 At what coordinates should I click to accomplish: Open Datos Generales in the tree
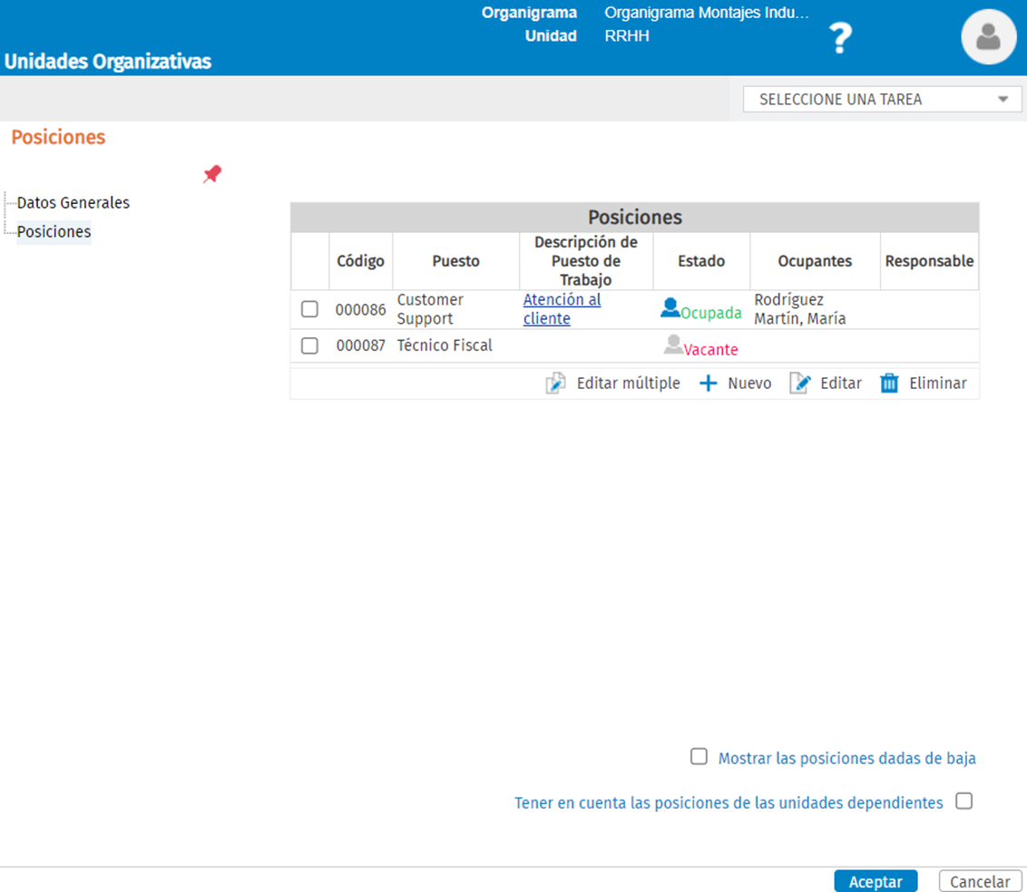(x=73, y=203)
